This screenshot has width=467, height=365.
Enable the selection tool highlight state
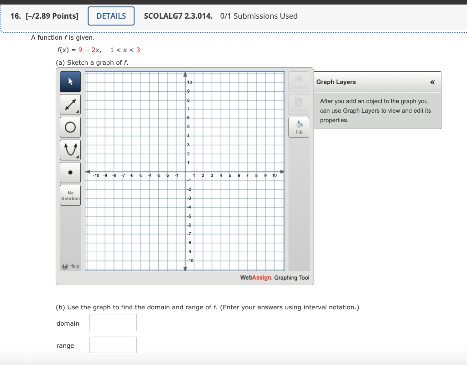point(70,81)
